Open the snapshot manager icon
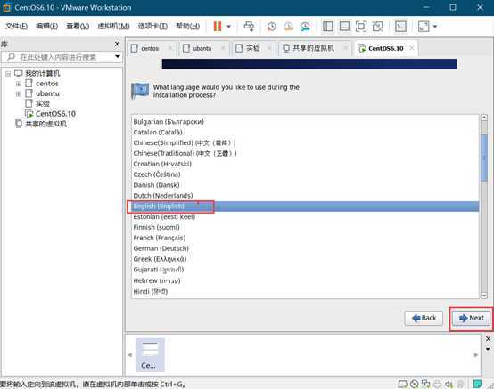This screenshot has width=494, height=389. tap(305, 27)
